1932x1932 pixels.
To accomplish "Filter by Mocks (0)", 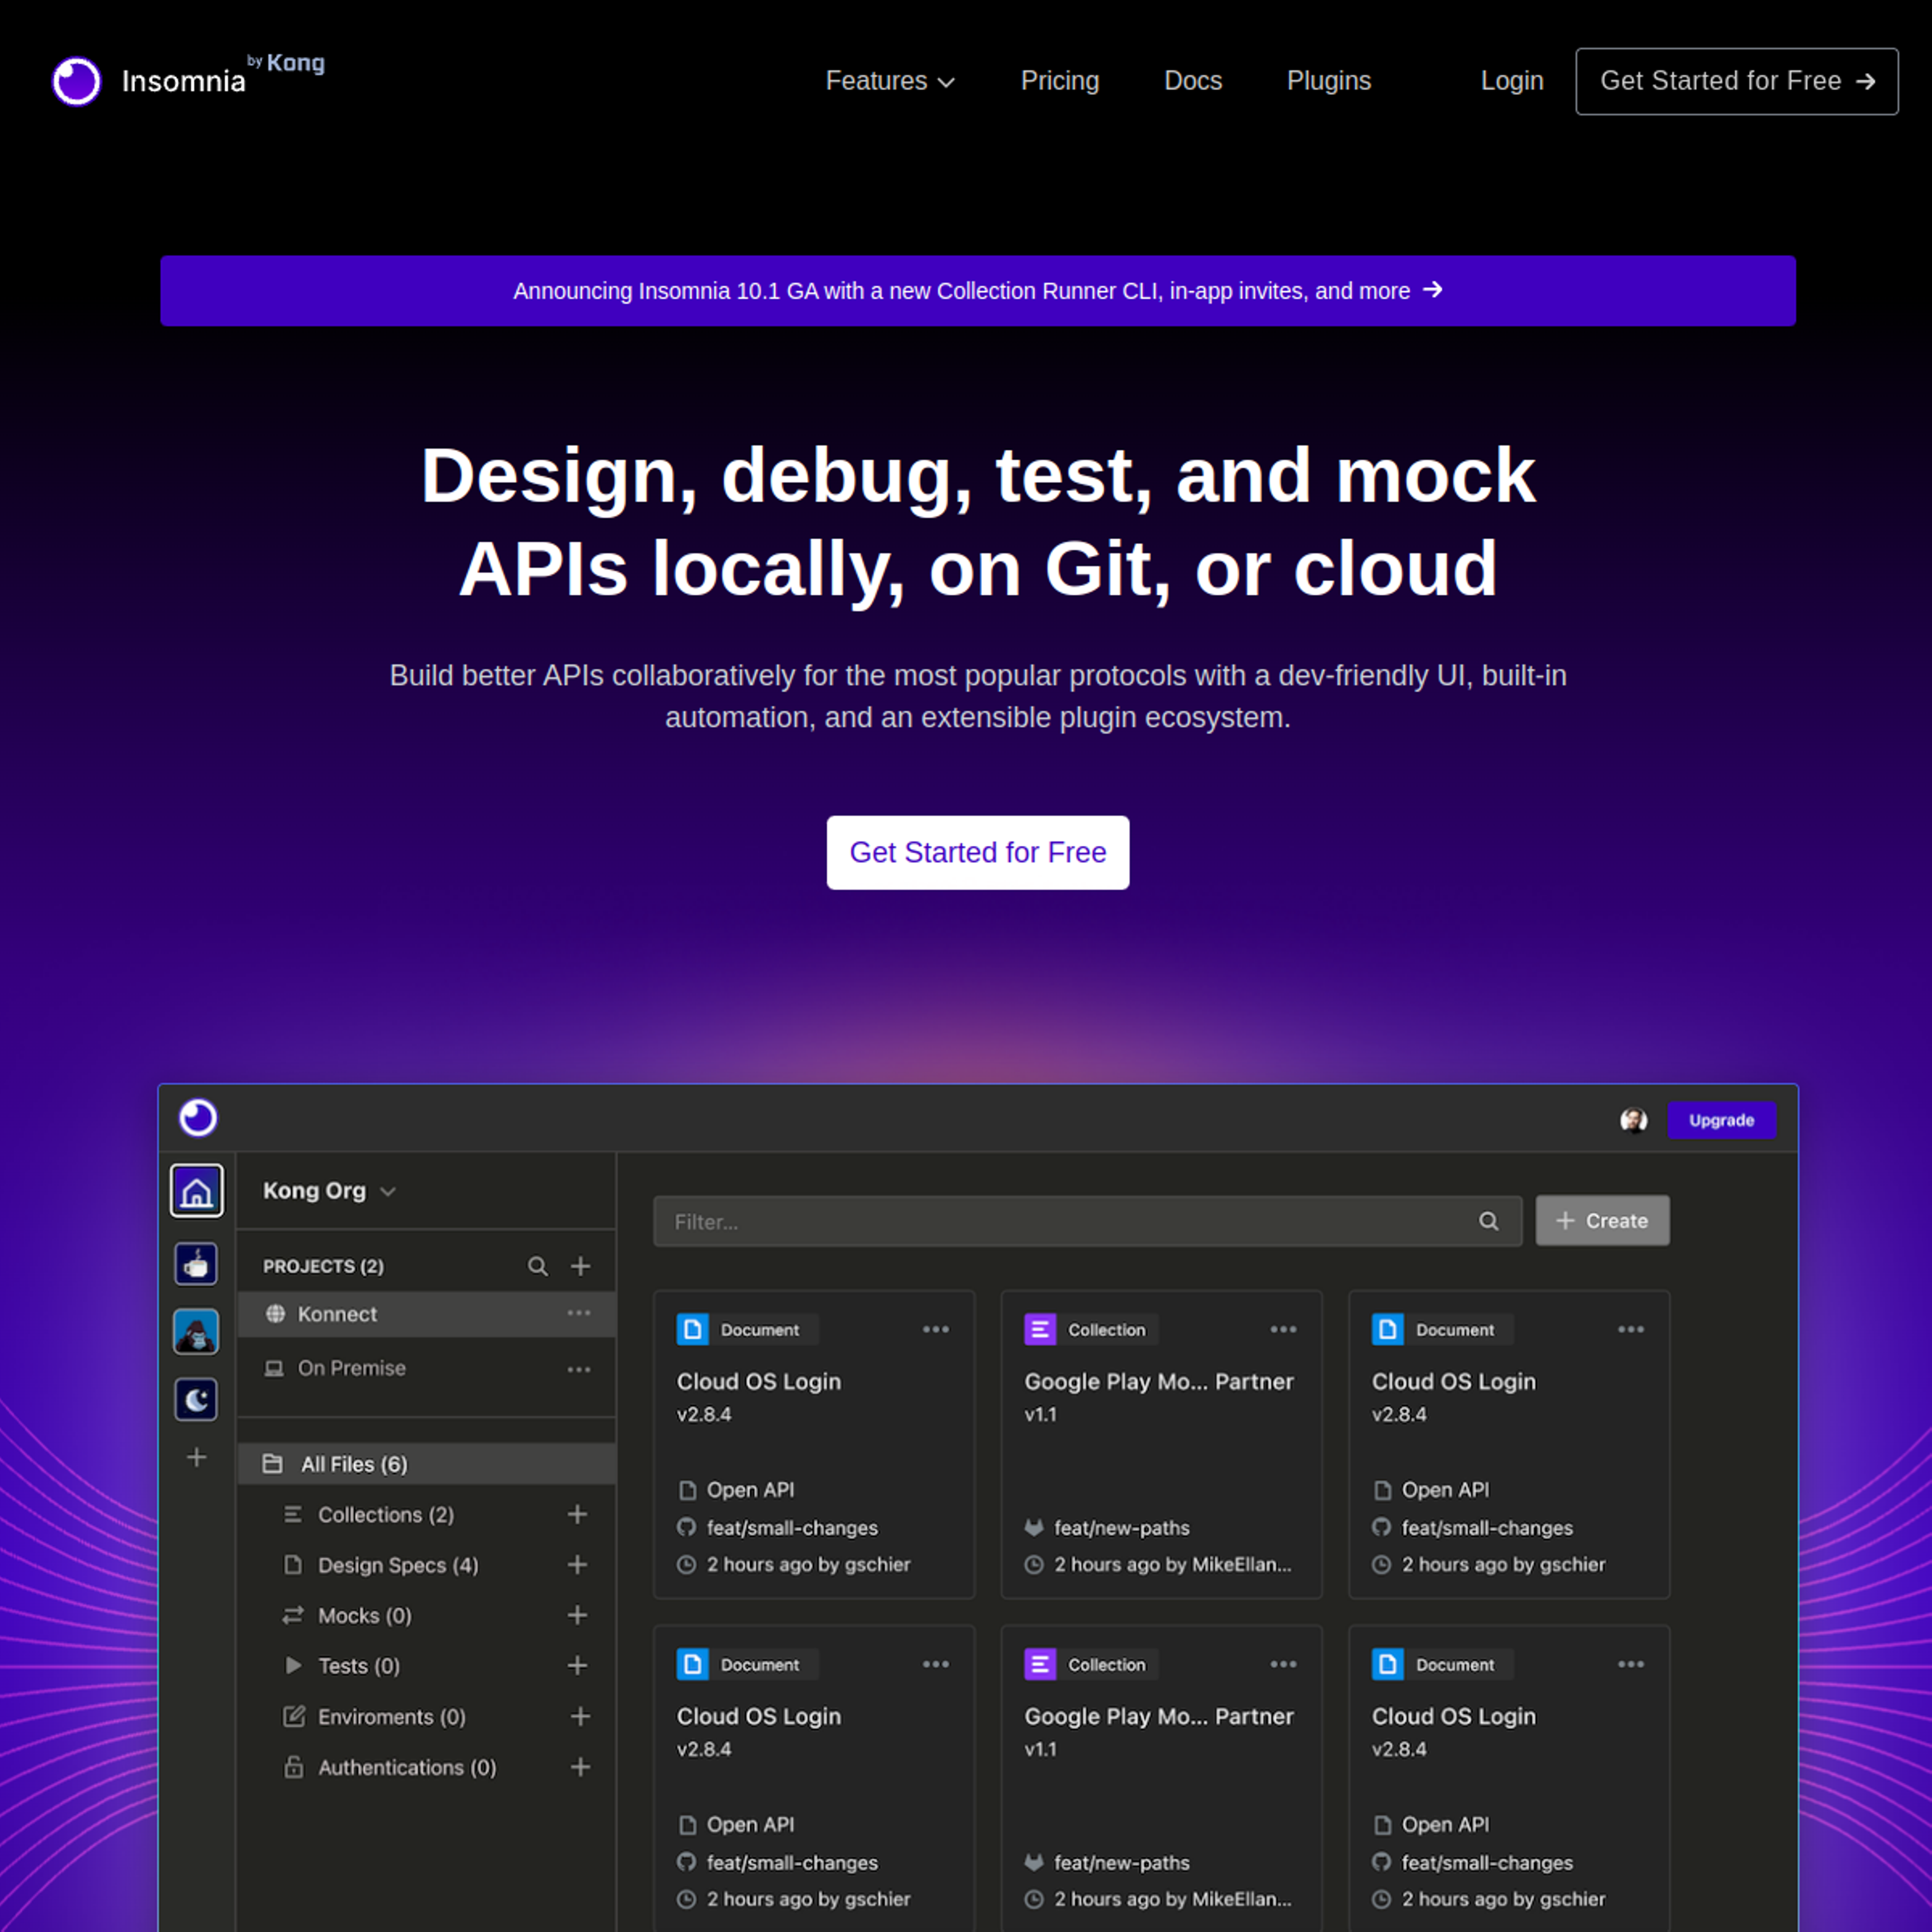I will coord(364,1615).
